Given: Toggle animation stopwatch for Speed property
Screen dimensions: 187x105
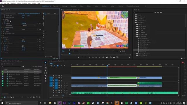Looking at the screenshot, I should [5, 29].
